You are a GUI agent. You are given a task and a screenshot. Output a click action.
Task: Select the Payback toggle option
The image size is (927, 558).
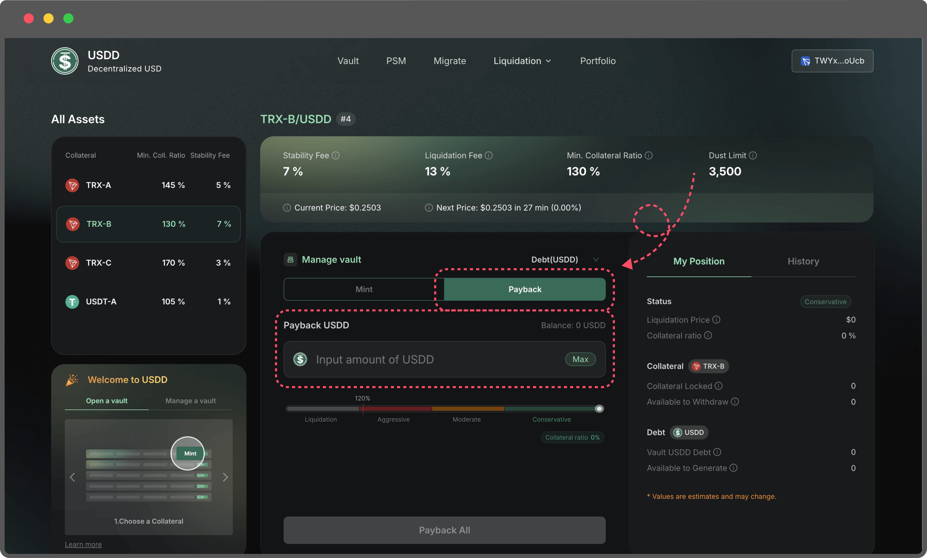click(525, 289)
